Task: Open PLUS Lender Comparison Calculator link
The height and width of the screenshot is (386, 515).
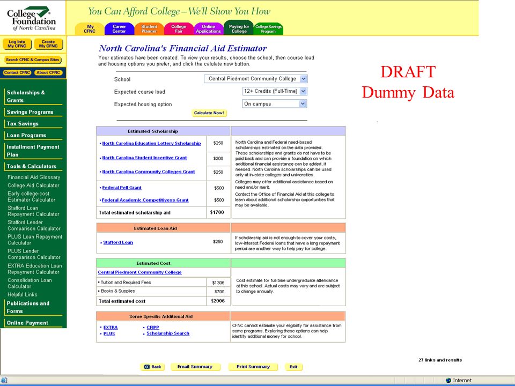Action: [x=34, y=254]
